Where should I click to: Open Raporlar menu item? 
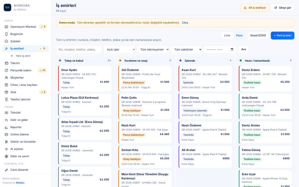[26, 127]
